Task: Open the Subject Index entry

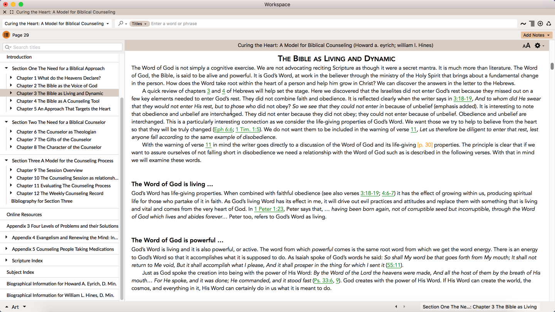Action: (20, 272)
